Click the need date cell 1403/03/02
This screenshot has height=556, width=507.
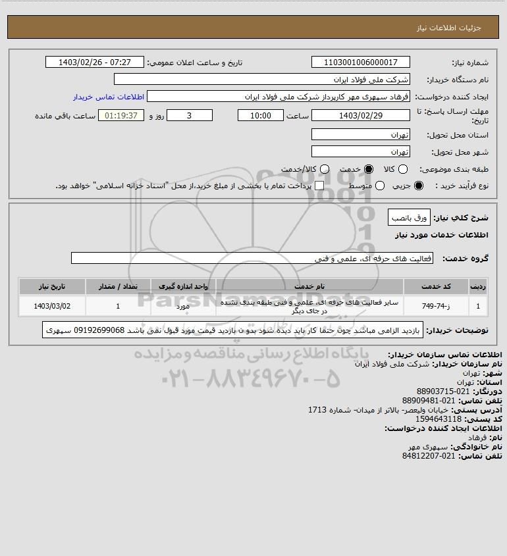click(x=52, y=306)
